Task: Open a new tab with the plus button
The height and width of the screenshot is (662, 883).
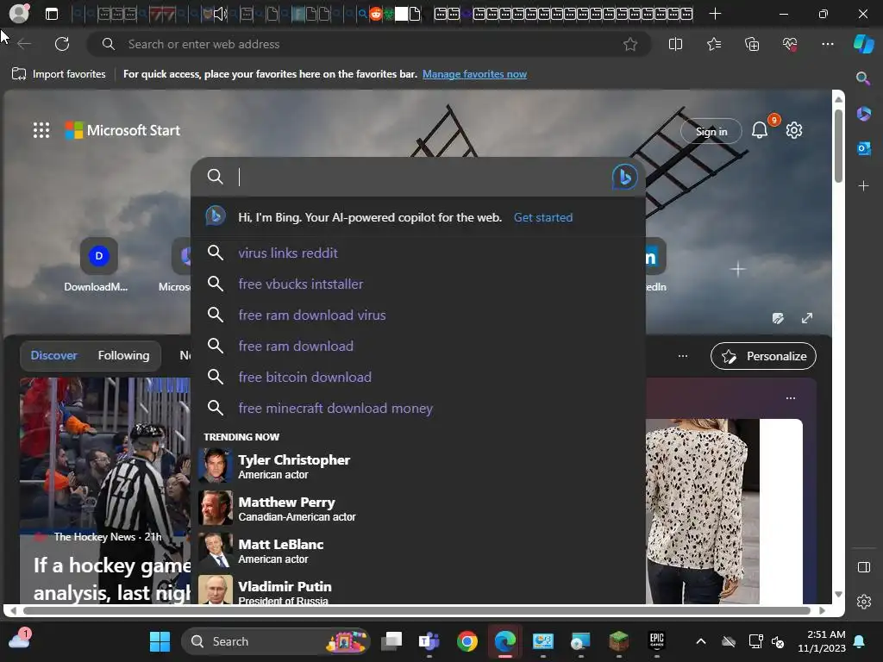Action: point(715,14)
